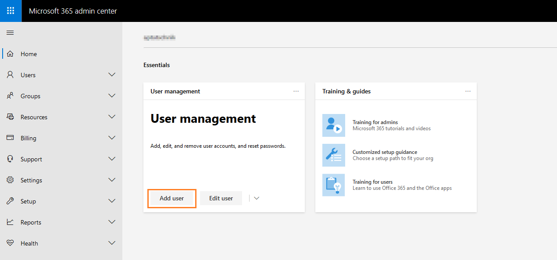557x260 pixels.
Task: Expand the Health section chevron
Action: [x=112, y=243]
